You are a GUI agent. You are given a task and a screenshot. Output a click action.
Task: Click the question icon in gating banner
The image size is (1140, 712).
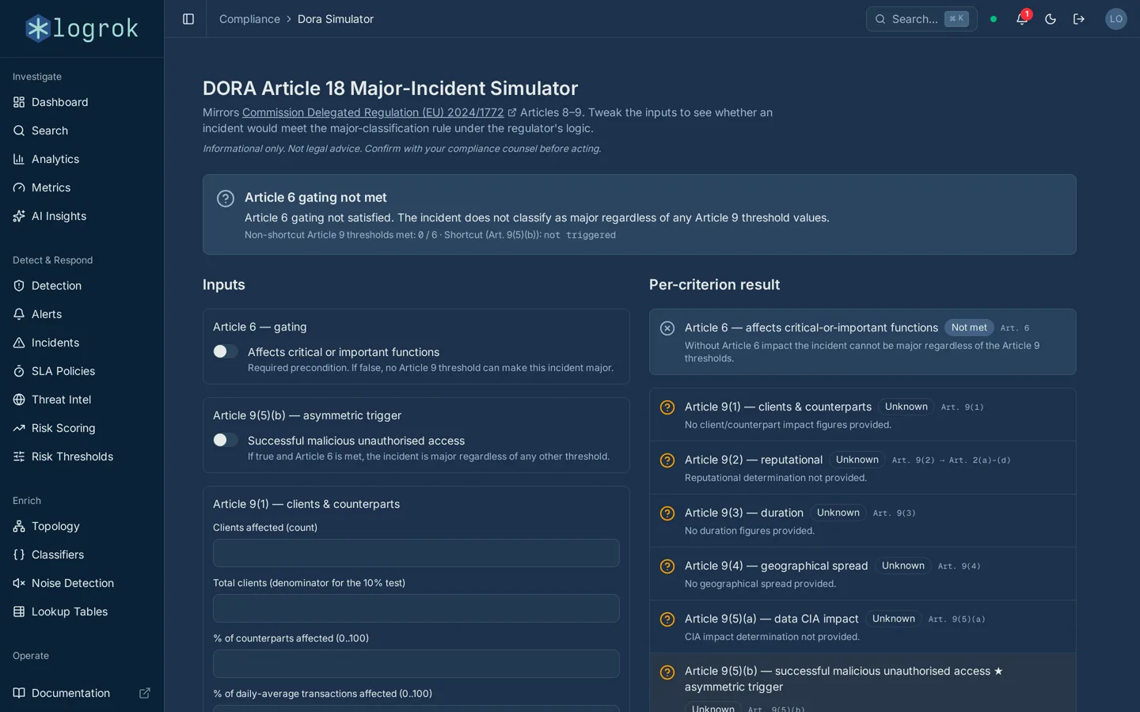tap(226, 199)
